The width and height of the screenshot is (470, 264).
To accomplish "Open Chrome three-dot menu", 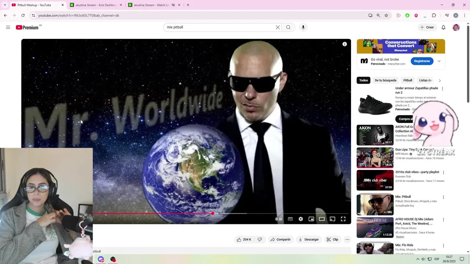I will click(464, 15).
